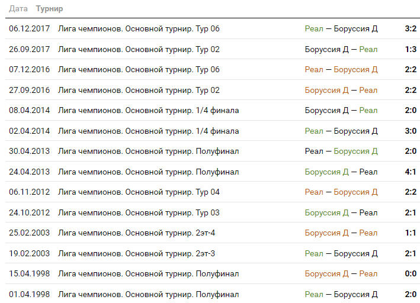Click the date 24.04.2013
The height and width of the screenshot is (303, 420).
click(29, 172)
